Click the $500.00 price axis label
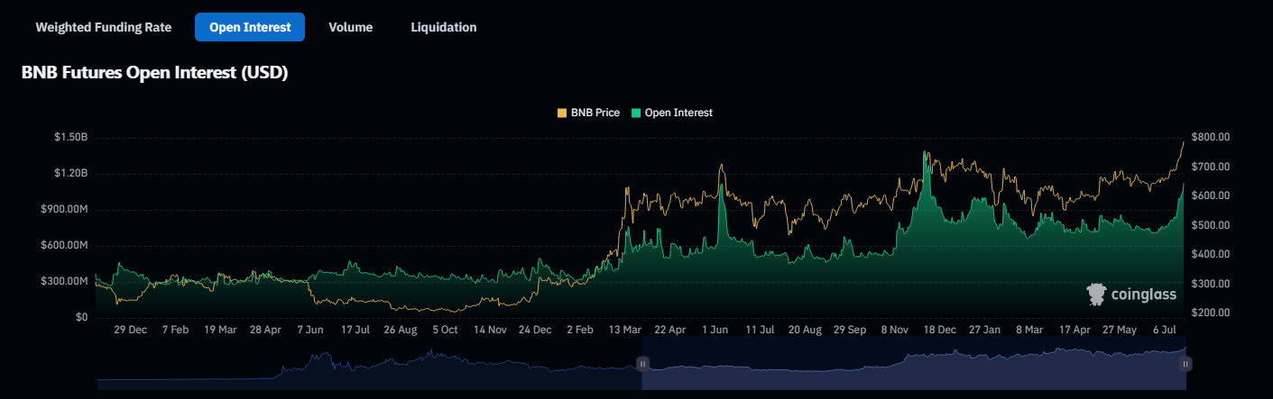 (x=1212, y=225)
